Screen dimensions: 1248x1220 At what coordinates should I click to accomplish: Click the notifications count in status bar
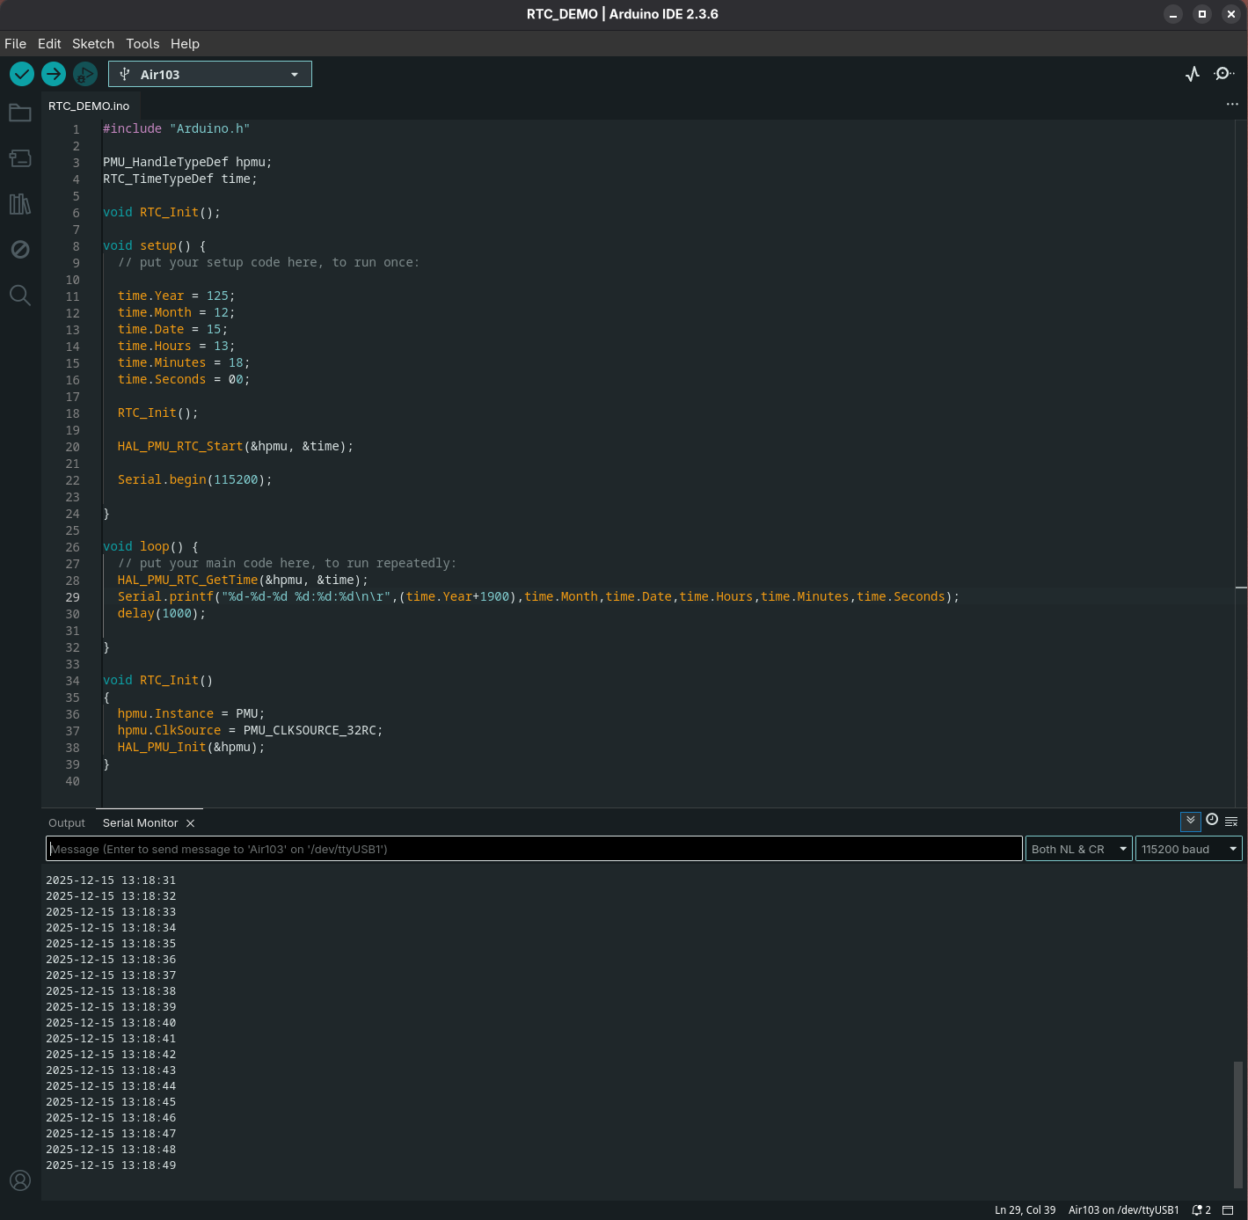[1201, 1210]
